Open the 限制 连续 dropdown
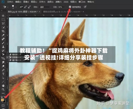This screenshot has height=109, width=133. click(x=45, y=7)
